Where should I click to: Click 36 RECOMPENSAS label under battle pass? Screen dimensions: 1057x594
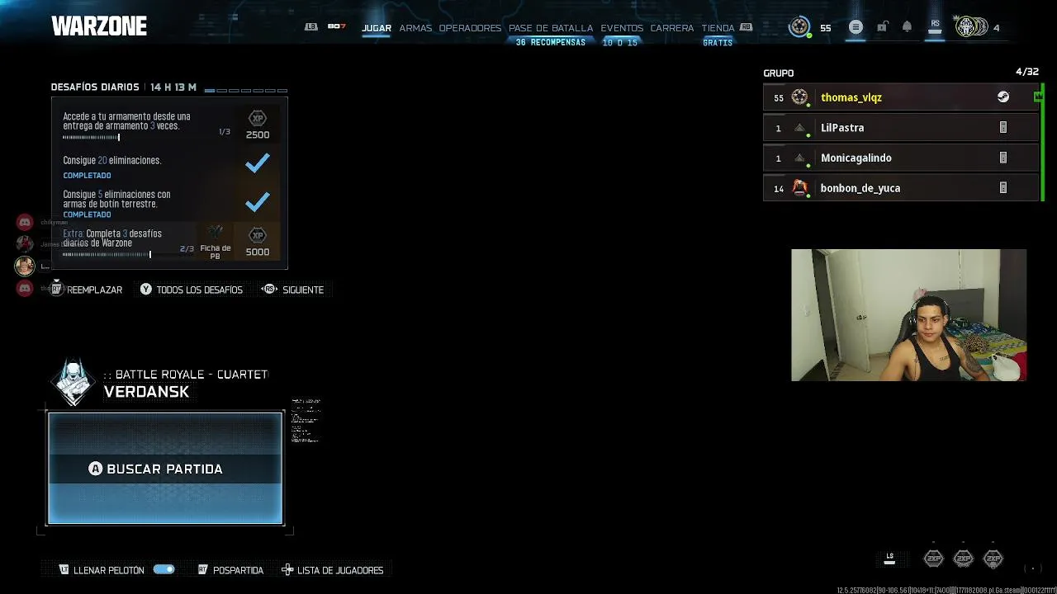point(551,43)
